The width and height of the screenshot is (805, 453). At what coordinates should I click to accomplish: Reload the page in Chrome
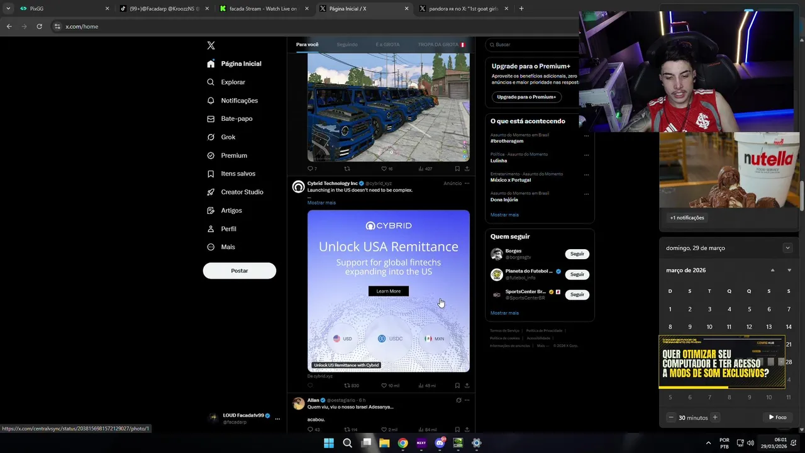click(39, 26)
